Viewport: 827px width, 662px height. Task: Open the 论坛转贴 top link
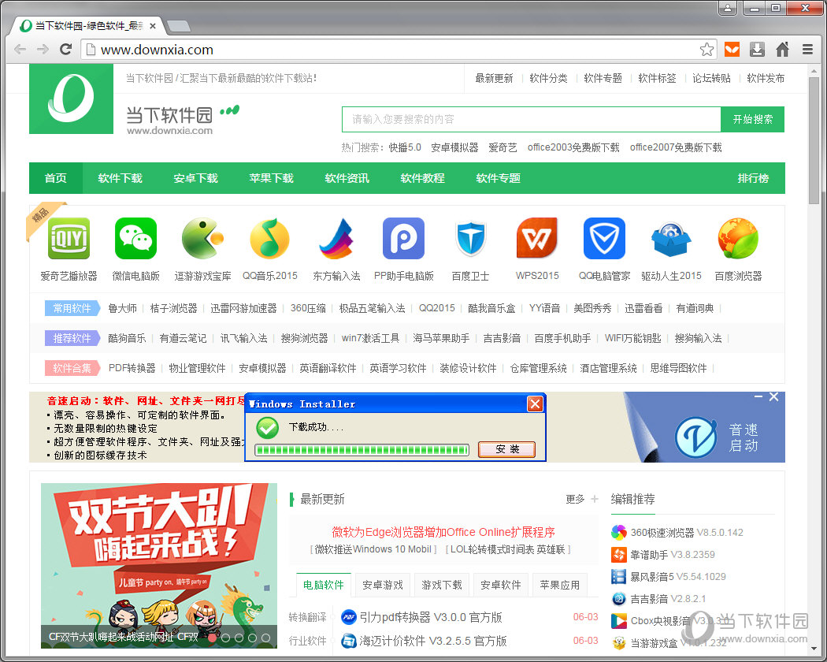pyautogui.click(x=711, y=78)
